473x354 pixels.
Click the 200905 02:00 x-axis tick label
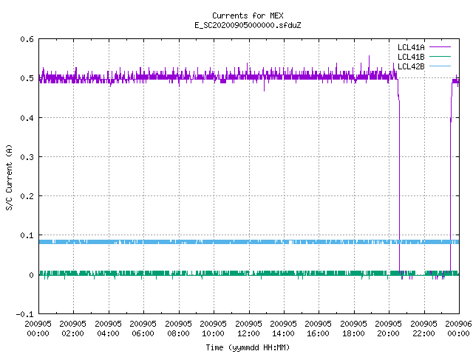(x=72, y=329)
